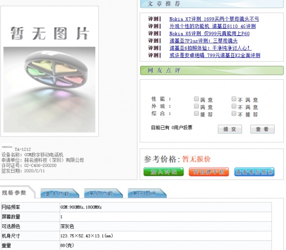The height and width of the screenshot is (250, 286).
Task: Open 诺基亚8110 4G评测 article link
Action: click(213, 26)
